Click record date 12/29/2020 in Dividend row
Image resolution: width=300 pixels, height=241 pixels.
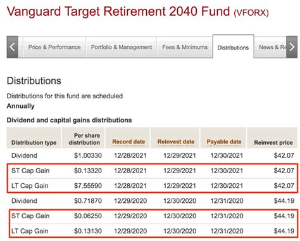pyautogui.click(x=130, y=200)
